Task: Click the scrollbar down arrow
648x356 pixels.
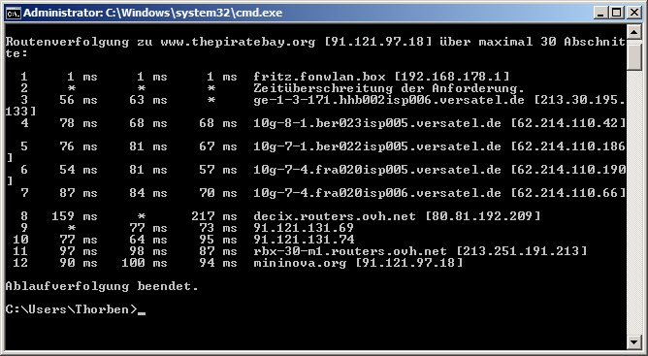Action: pyautogui.click(x=634, y=342)
